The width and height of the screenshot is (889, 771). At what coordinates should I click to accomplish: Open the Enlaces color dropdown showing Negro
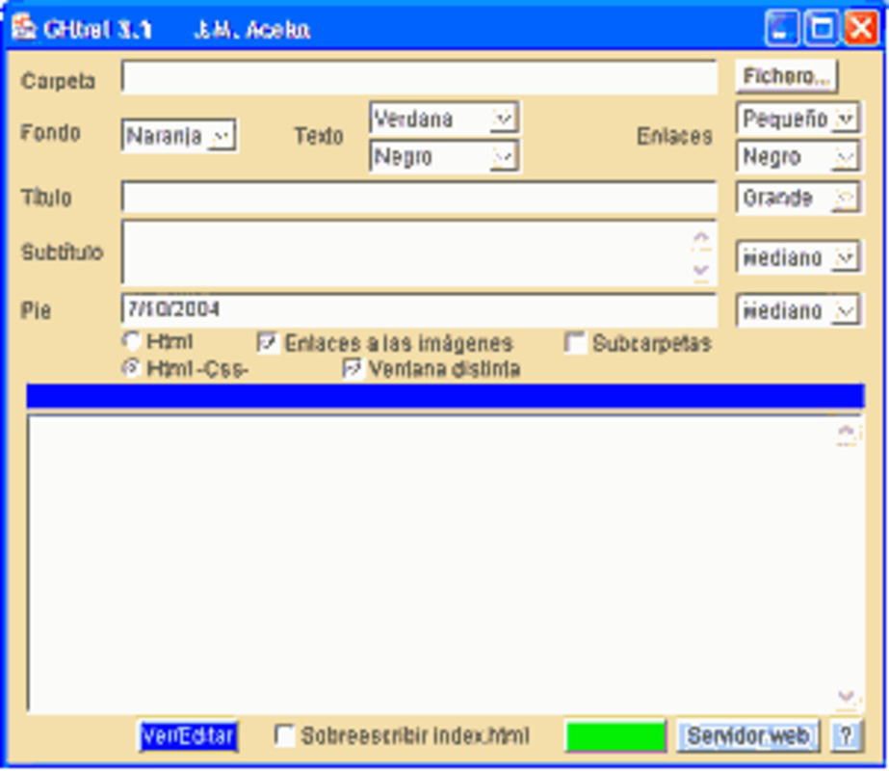coord(797,156)
